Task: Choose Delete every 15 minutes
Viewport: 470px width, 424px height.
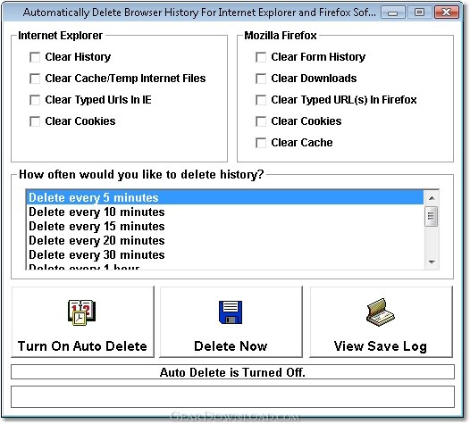Action: pyautogui.click(x=225, y=227)
